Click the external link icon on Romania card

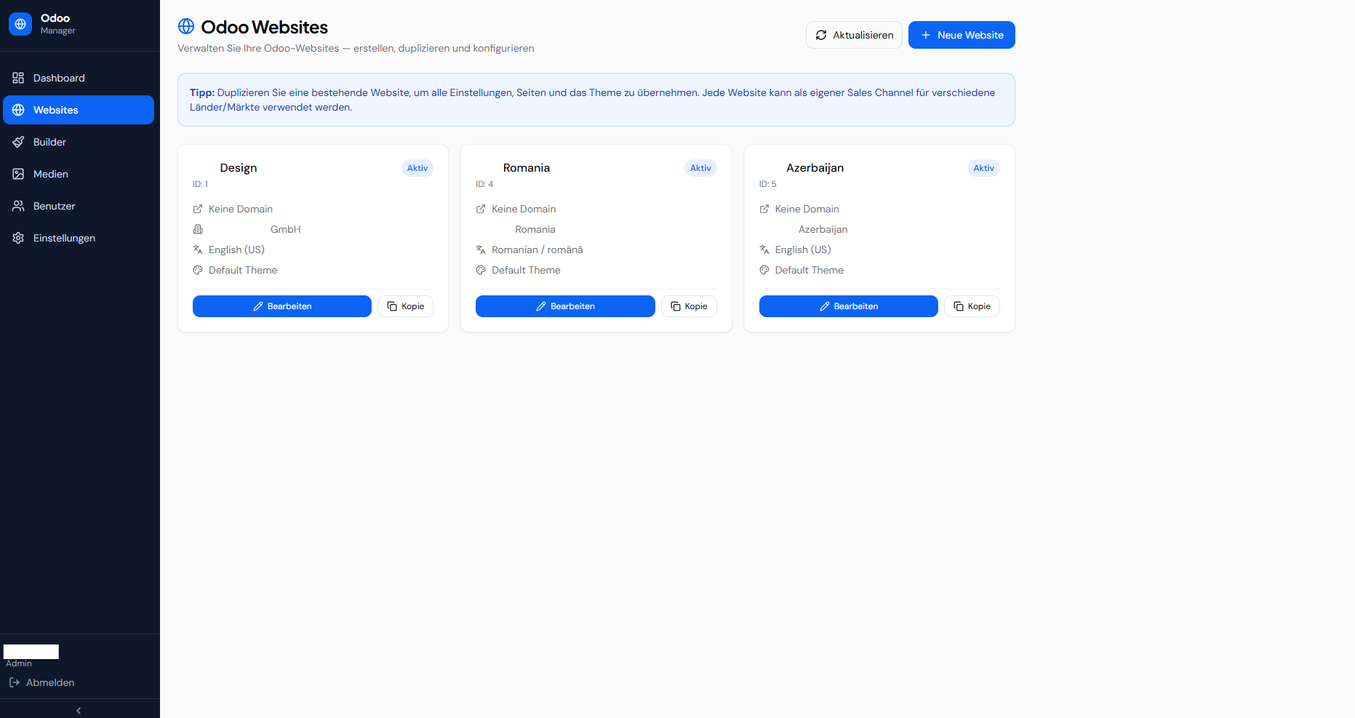pyautogui.click(x=481, y=209)
